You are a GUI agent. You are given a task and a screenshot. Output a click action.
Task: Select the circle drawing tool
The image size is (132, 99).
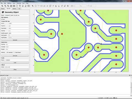35,6
